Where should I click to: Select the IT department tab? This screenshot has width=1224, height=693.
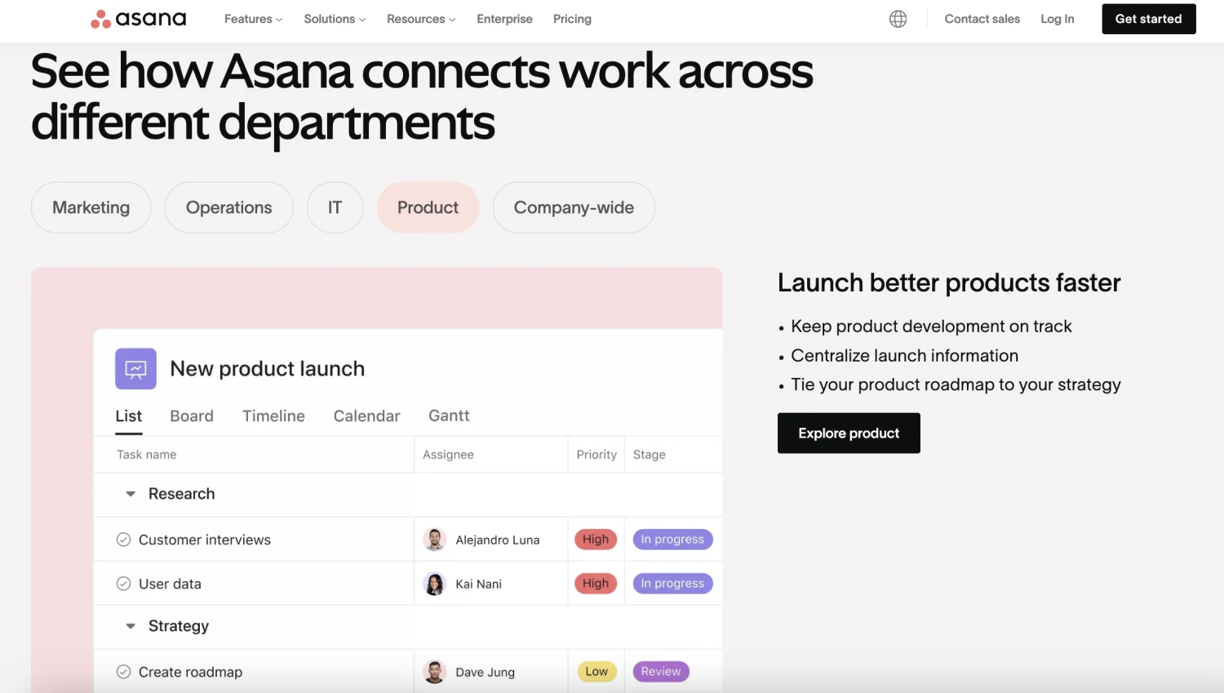click(x=335, y=207)
